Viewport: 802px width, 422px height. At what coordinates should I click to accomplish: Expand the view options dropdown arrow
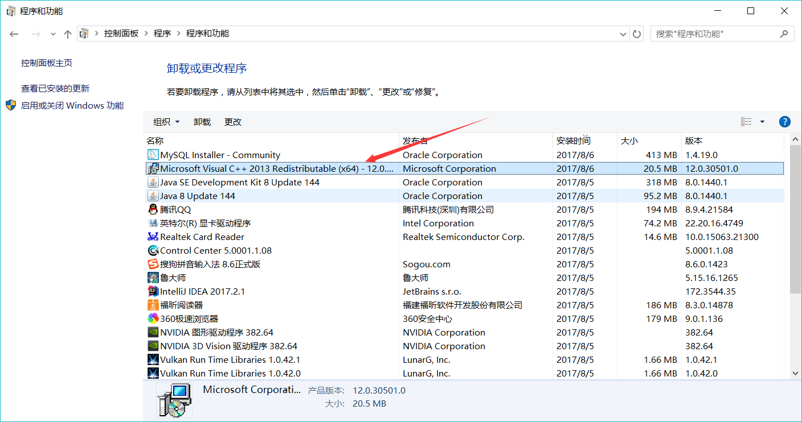[762, 122]
